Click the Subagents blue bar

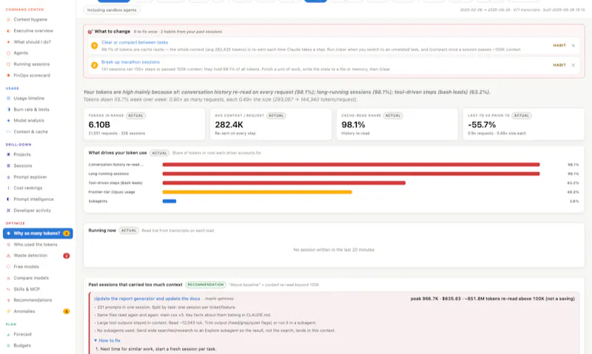[169, 201]
